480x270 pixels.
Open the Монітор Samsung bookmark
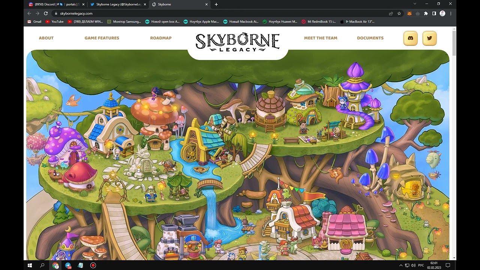[124, 21]
